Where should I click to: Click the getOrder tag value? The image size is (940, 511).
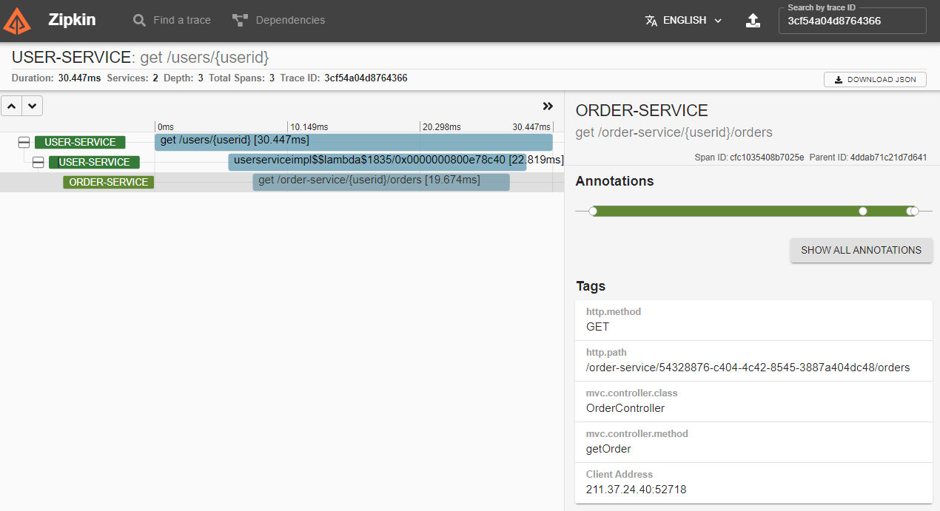click(x=608, y=449)
